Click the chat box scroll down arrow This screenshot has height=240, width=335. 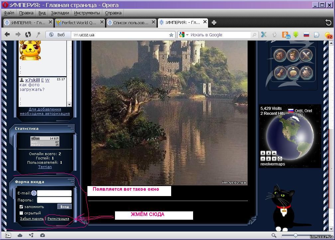[69, 105]
